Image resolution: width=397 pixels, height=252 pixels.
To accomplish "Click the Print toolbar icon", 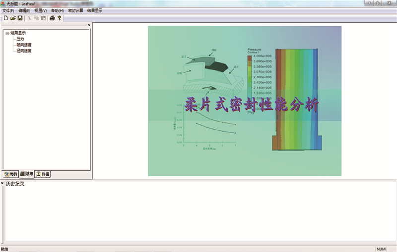I will click(52, 18).
